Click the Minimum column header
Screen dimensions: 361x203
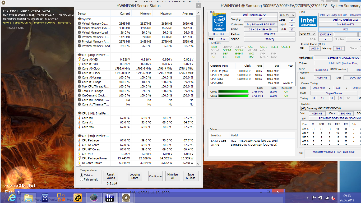pyautogui.click(x=142, y=13)
